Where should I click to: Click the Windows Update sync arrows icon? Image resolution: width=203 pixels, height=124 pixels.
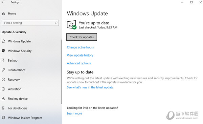click(3, 41)
